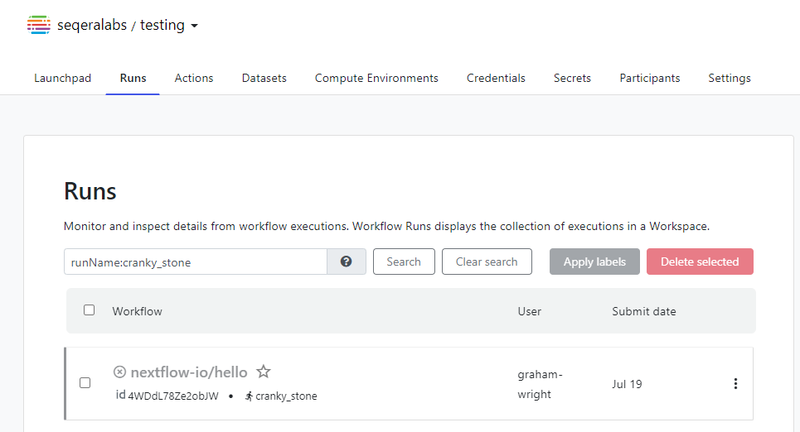
Task: Click the runner icon next to cranky_stone
Action: click(x=249, y=396)
